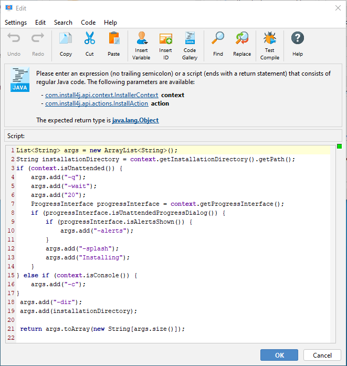Image resolution: width=347 pixels, height=366 pixels.
Task: Click the Java script info icon
Action: 20,79
